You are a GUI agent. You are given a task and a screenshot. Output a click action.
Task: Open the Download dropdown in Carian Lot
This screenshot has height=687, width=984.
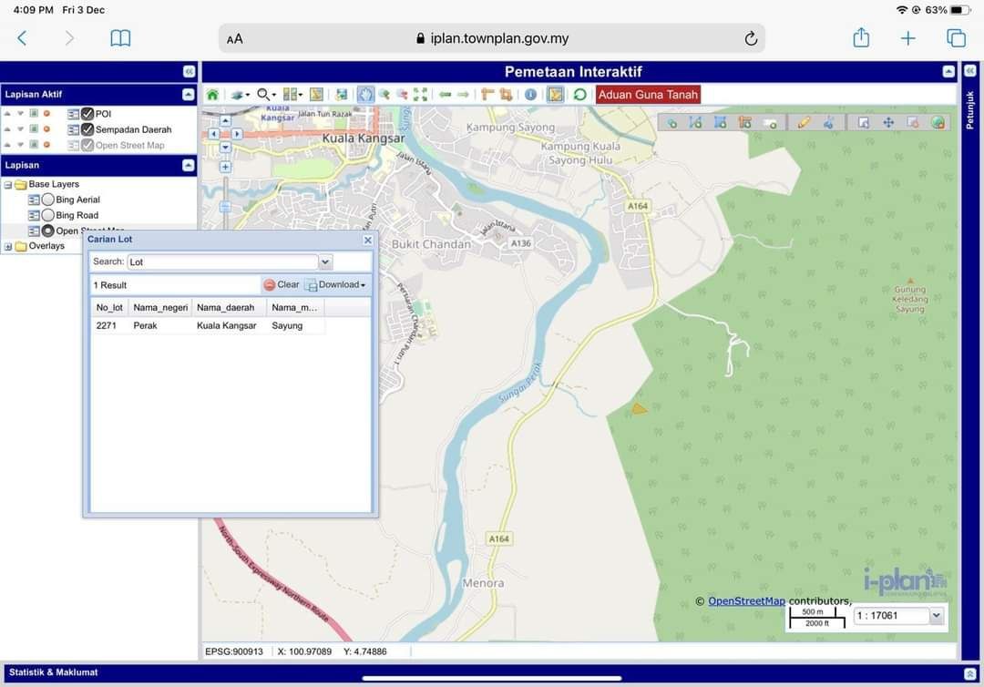pos(336,285)
